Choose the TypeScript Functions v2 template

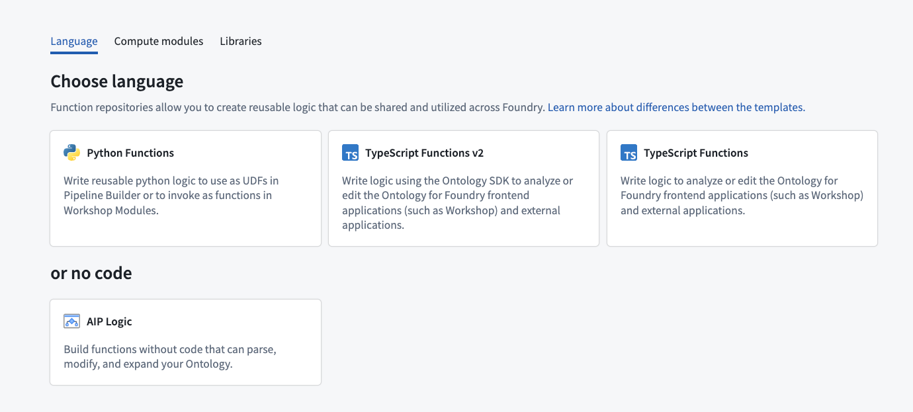point(463,188)
